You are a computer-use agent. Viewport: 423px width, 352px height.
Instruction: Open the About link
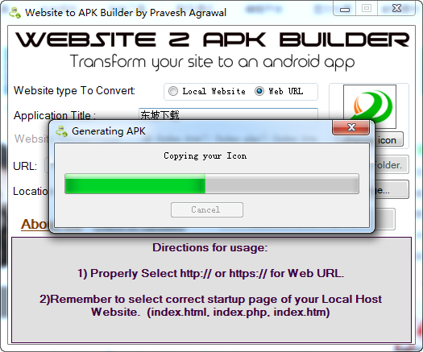point(35,224)
